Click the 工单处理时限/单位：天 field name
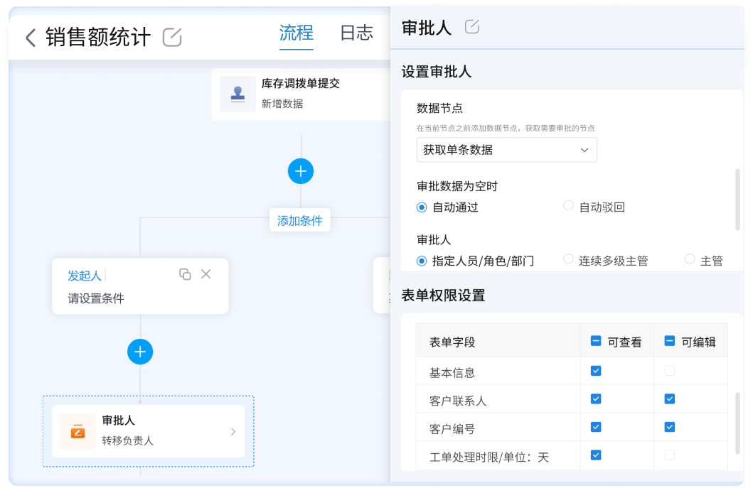753x488 pixels. point(489,457)
